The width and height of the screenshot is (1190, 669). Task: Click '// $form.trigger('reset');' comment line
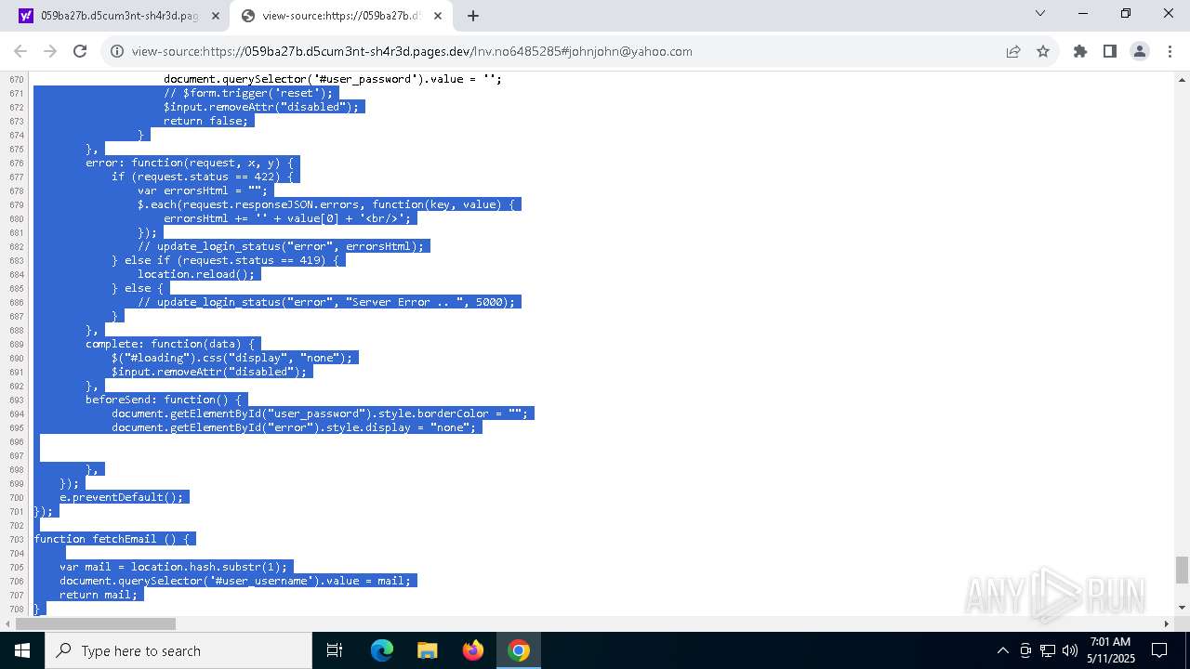(x=248, y=93)
